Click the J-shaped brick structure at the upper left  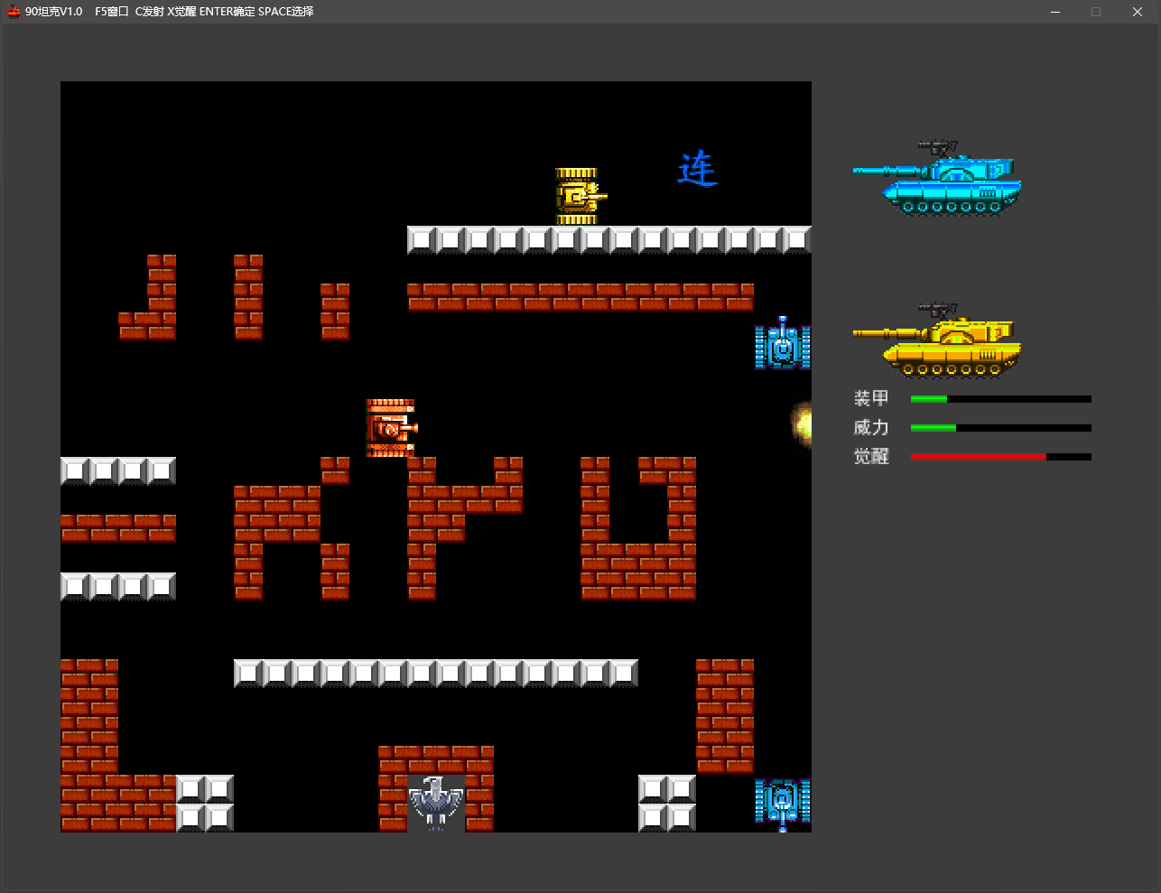point(147,297)
